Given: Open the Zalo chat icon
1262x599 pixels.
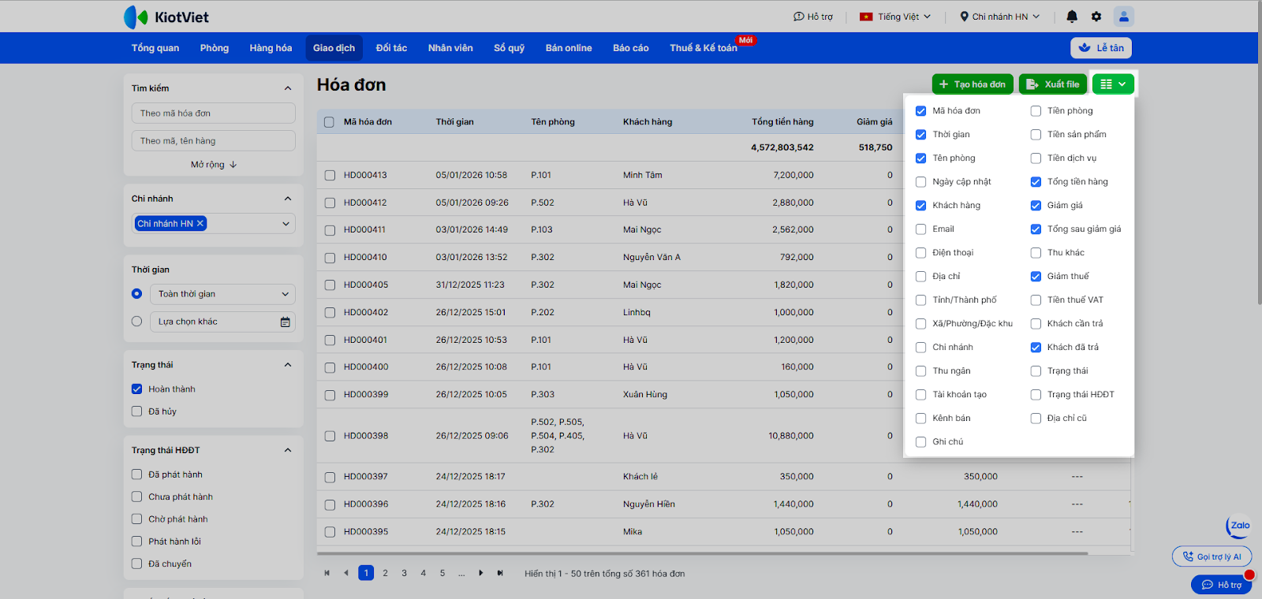Looking at the screenshot, I should (1239, 526).
